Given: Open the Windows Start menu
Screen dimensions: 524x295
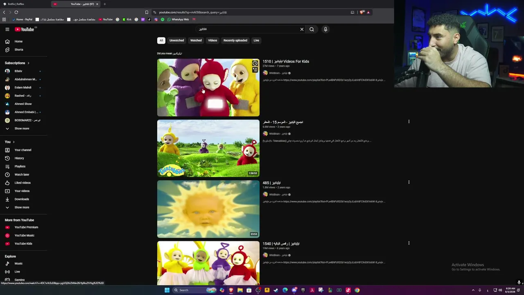Looking at the screenshot, I should click(x=167, y=290).
